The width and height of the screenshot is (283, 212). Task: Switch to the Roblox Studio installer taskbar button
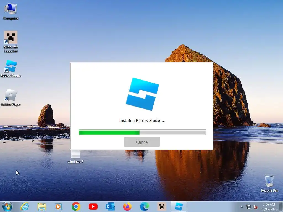pyautogui.click(x=179, y=206)
